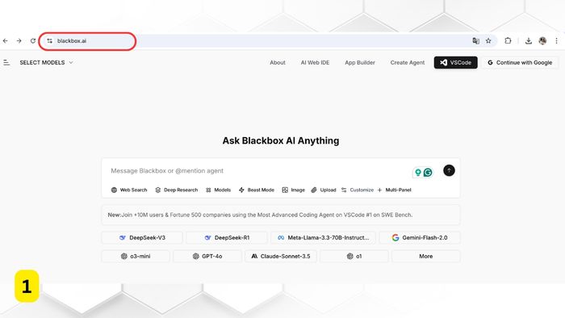Select the Image option
Viewport: 565px width, 318px height.
pyautogui.click(x=293, y=190)
